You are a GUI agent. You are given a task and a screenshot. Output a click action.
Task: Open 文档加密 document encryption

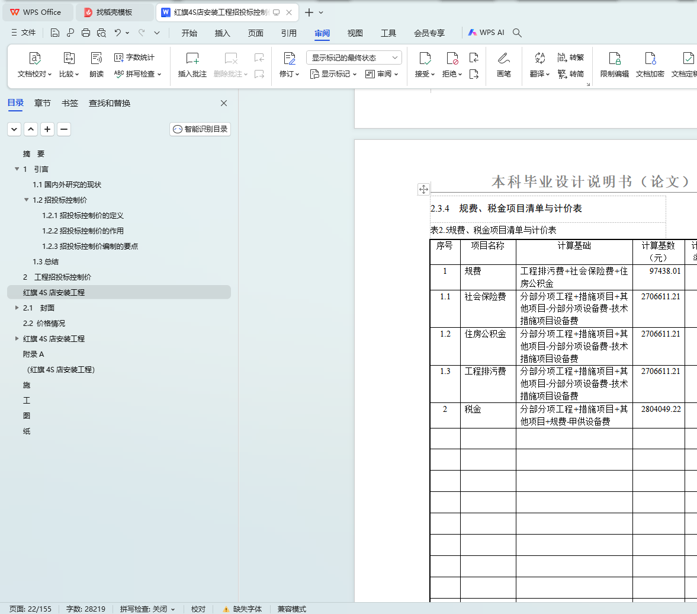tap(650, 65)
